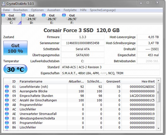Click the Gut 100 % health status button

click(x=15, y=48)
